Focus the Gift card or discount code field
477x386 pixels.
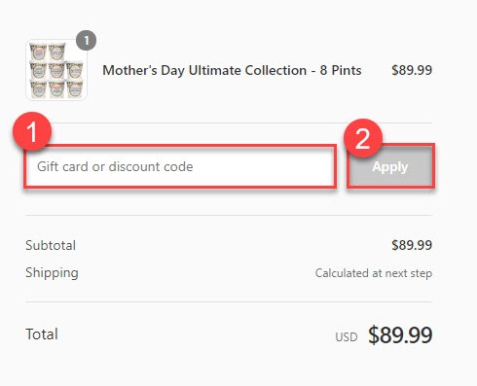coord(180,166)
